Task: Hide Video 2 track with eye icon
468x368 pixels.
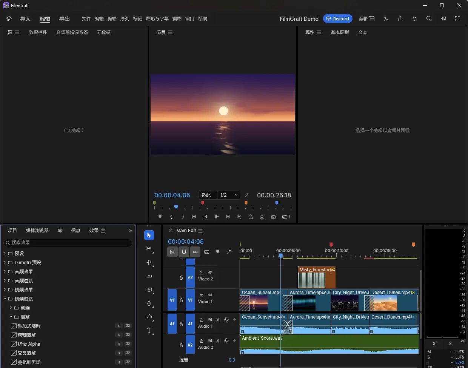Action: point(210,273)
